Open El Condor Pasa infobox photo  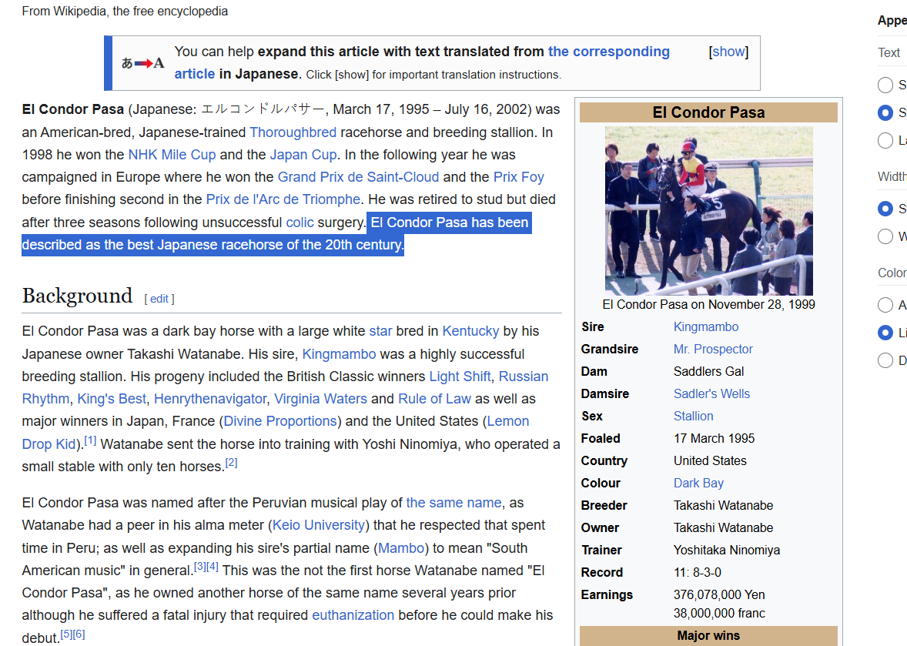coord(708,211)
